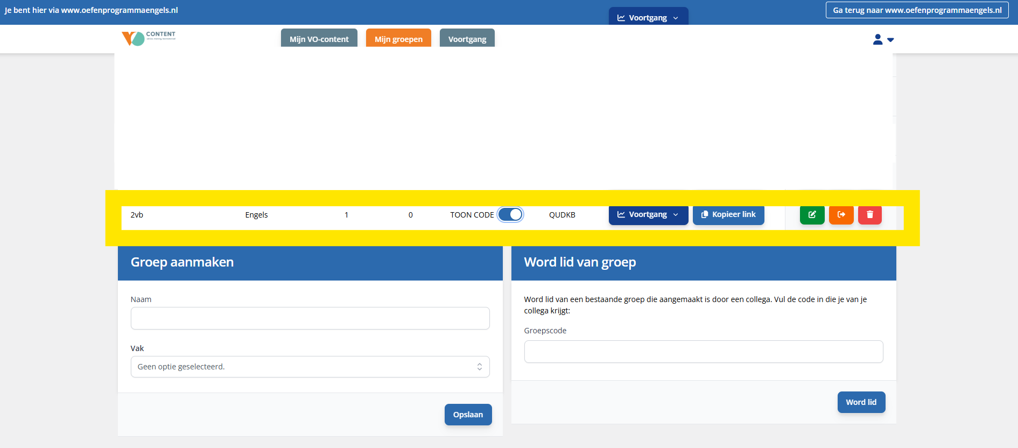
Task: Click the orange leave group icon
Action: pos(841,215)
